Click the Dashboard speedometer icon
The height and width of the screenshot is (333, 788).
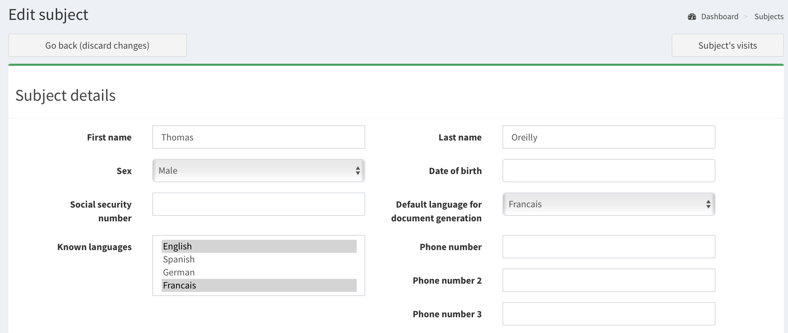(x=692, y=17)
